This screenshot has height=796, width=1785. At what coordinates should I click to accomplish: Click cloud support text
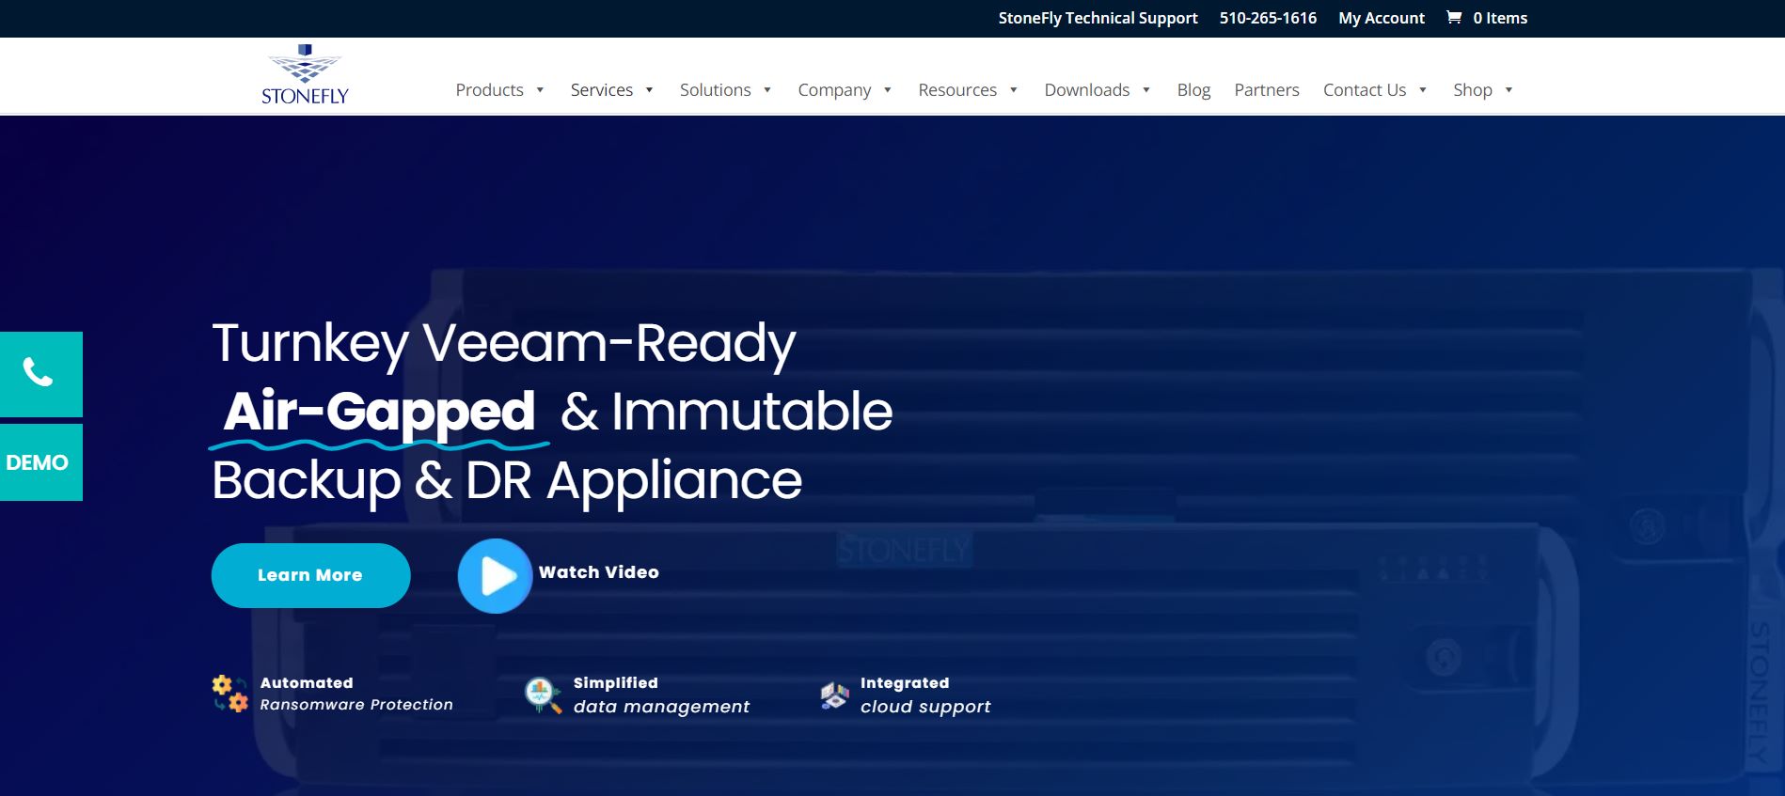click(924, 707)
